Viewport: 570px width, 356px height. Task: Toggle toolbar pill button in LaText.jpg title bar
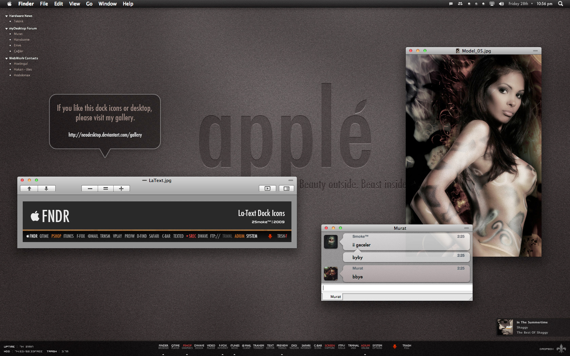[291, 180]
